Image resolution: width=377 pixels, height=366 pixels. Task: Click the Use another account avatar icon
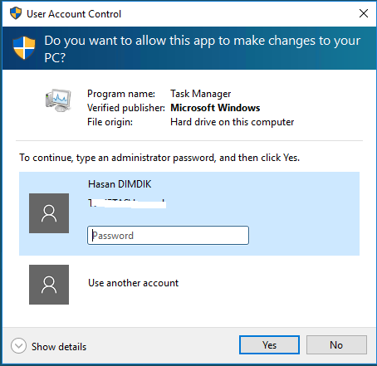(49, 285)
